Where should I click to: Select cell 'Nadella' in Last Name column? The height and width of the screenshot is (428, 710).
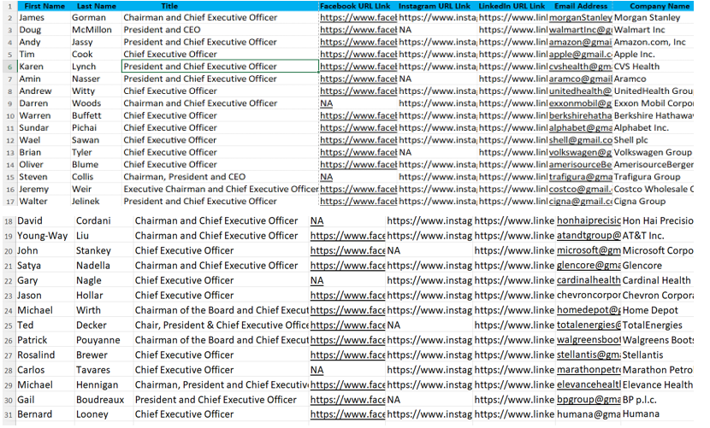(x=104, y=266)
